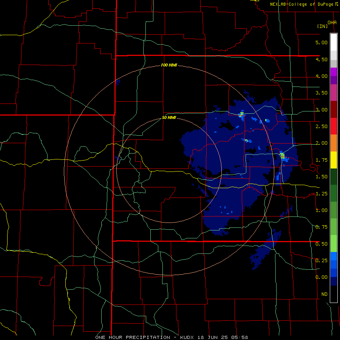
Task: Click the 5.00 scale value
Action: (x=321, y=42)
